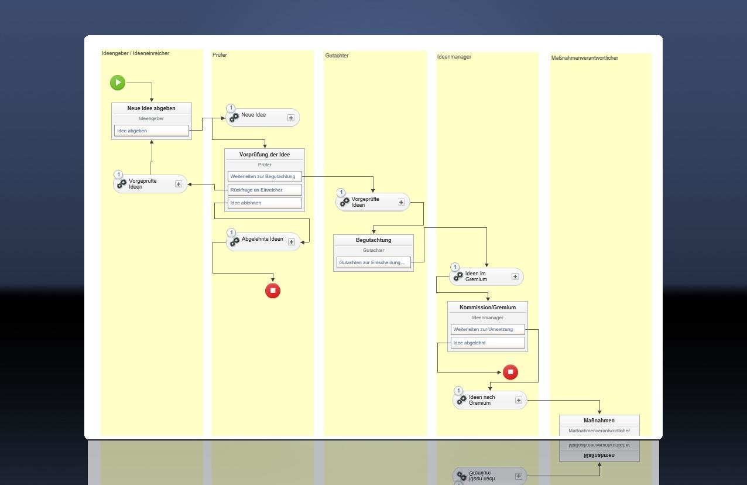
Task: Click the green start event icon
Action: (x=118, y=83)
